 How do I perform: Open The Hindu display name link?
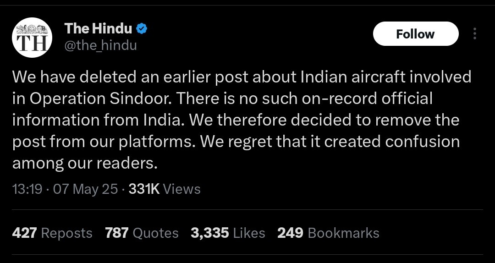(x=98, y=29)
